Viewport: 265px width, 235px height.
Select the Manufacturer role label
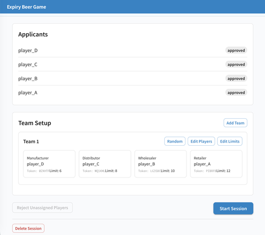[x=38, y=158]
